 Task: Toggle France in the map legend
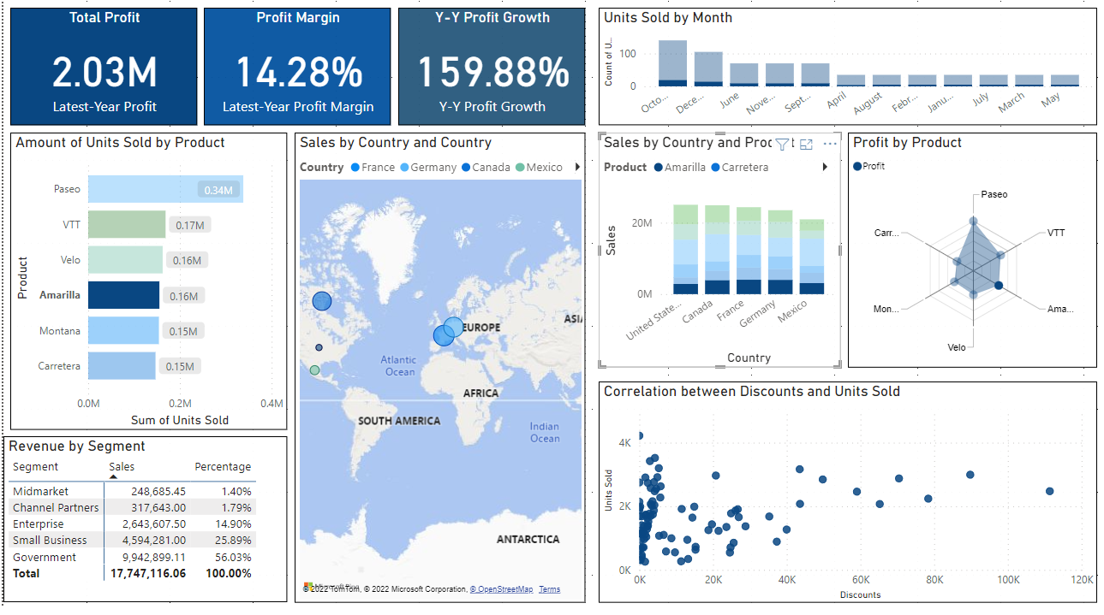click(372, 167)
